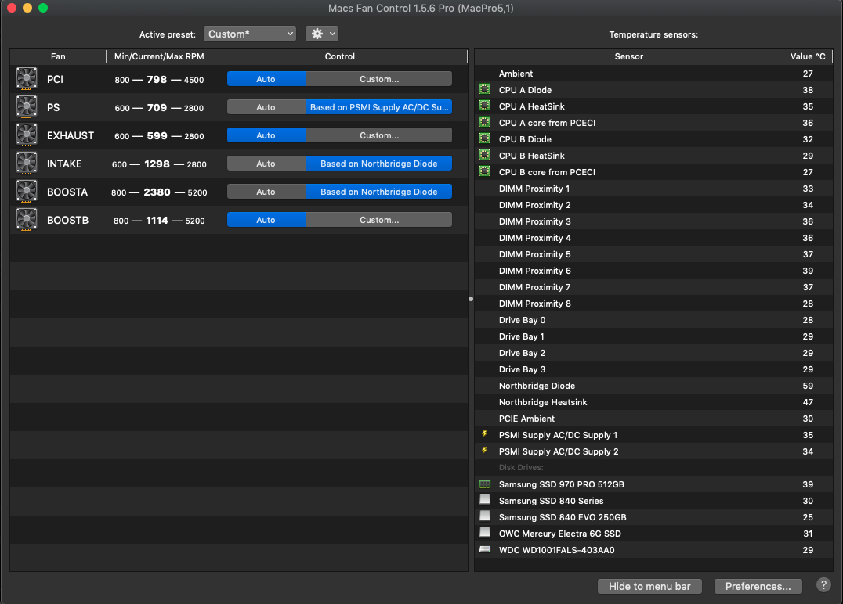Set PS fan to Auto

pyautogui.click(x=266, y=107)
